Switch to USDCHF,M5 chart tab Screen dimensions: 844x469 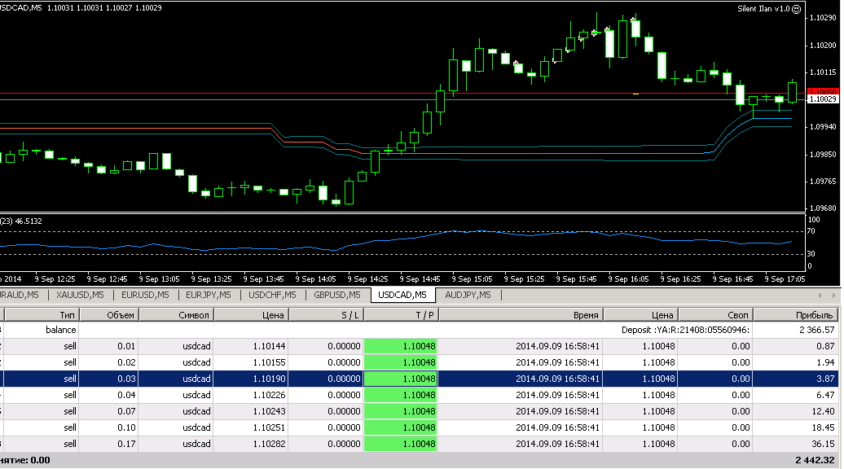[272, 295]
